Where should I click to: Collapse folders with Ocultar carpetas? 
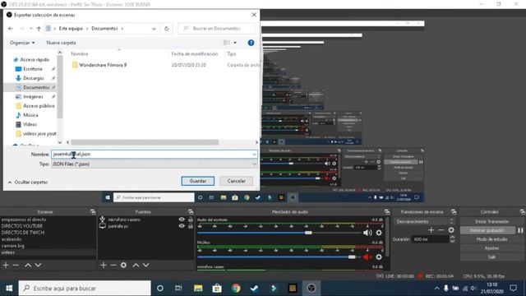pyautogui.click(x=28, y=183)
